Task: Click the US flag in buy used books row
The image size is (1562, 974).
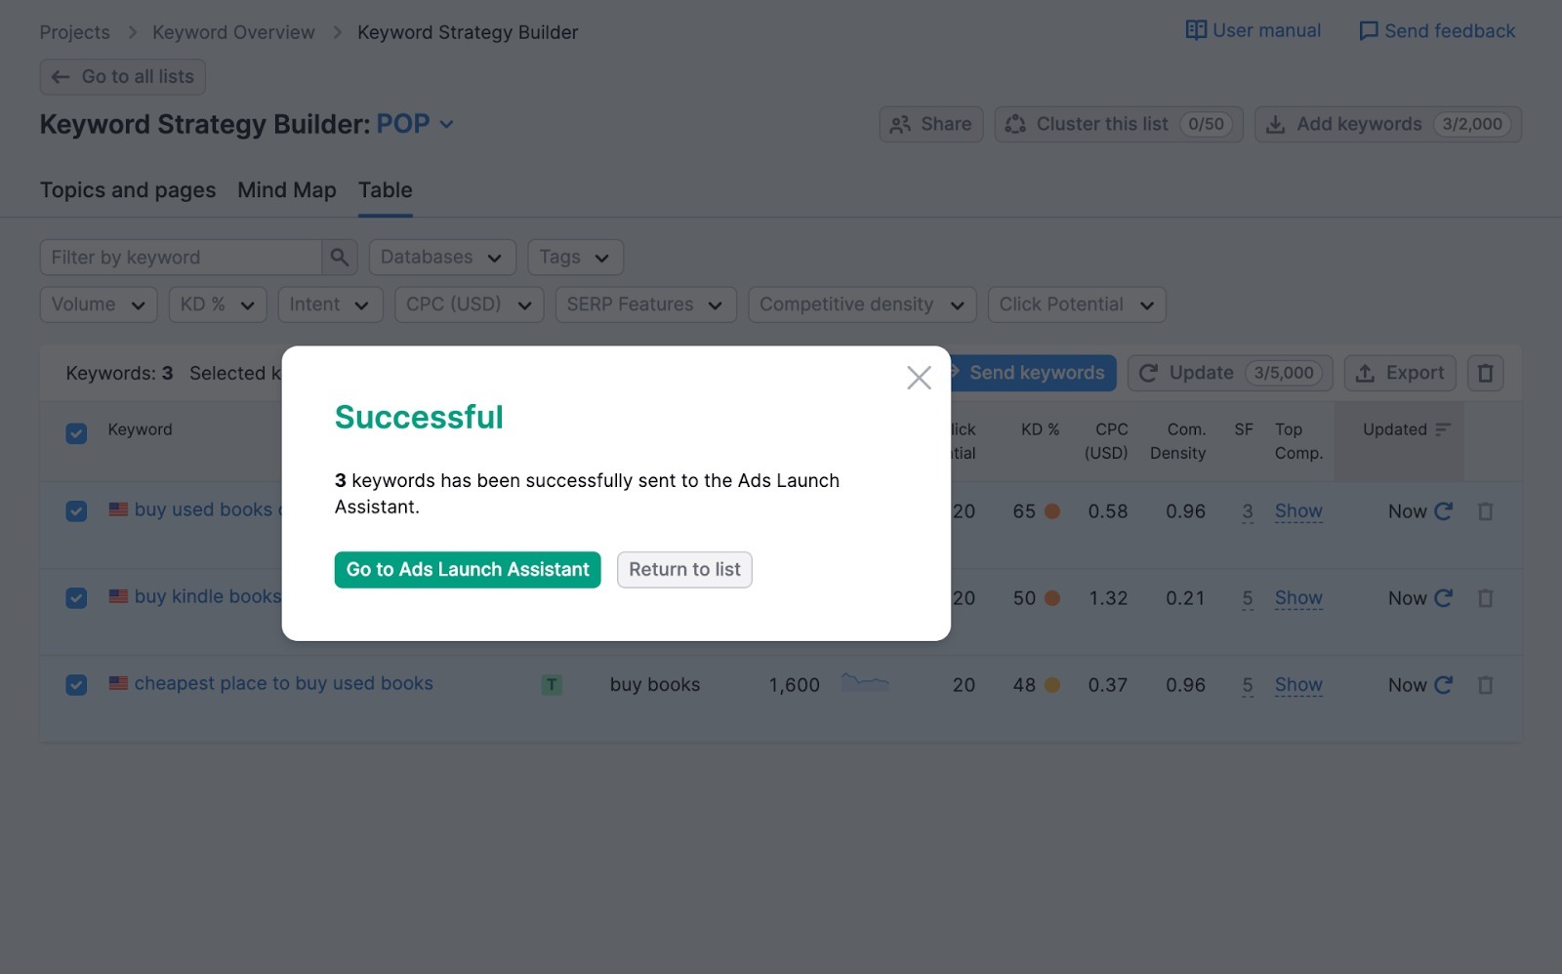Action: pyautogui.click(x=118, y=509)
